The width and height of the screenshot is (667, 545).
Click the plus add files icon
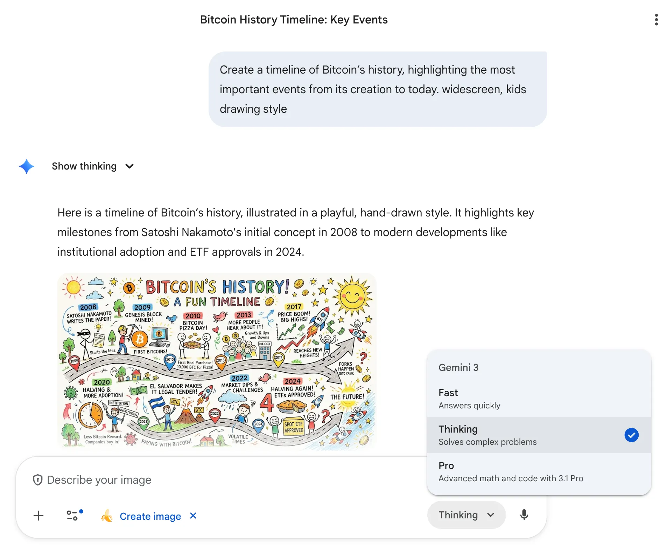click(x=38, y=516)
